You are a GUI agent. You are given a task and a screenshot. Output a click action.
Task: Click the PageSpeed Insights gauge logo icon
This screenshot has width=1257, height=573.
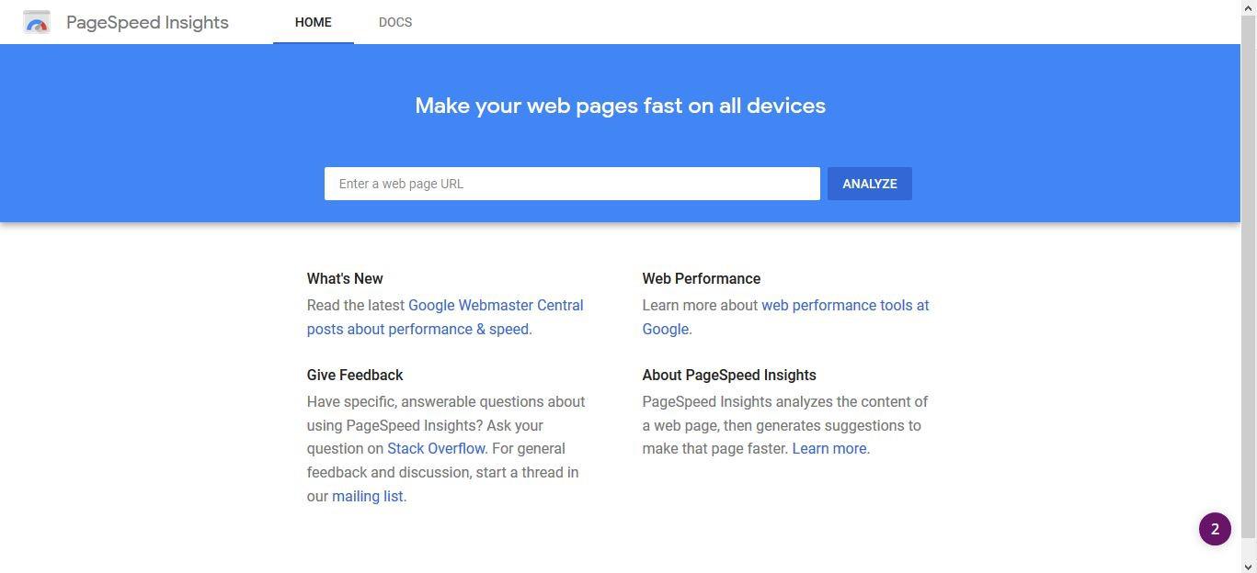pyautogui.click(x=37, y=22)
